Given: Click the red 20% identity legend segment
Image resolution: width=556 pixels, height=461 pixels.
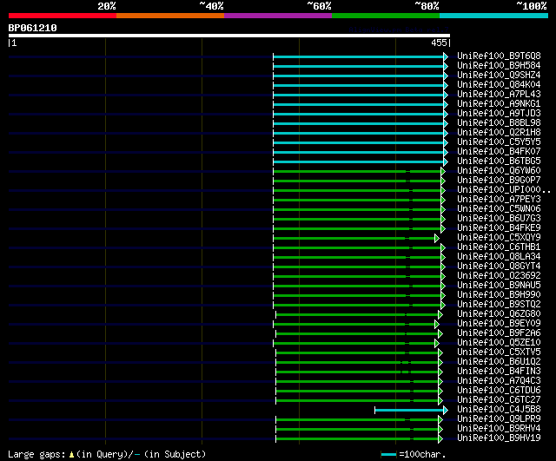Looking at the screenshot, I should click(63, 16).
